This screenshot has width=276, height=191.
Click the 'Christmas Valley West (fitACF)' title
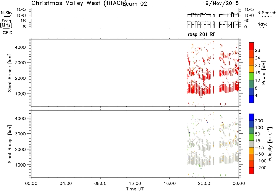click(x=79, y=3)
